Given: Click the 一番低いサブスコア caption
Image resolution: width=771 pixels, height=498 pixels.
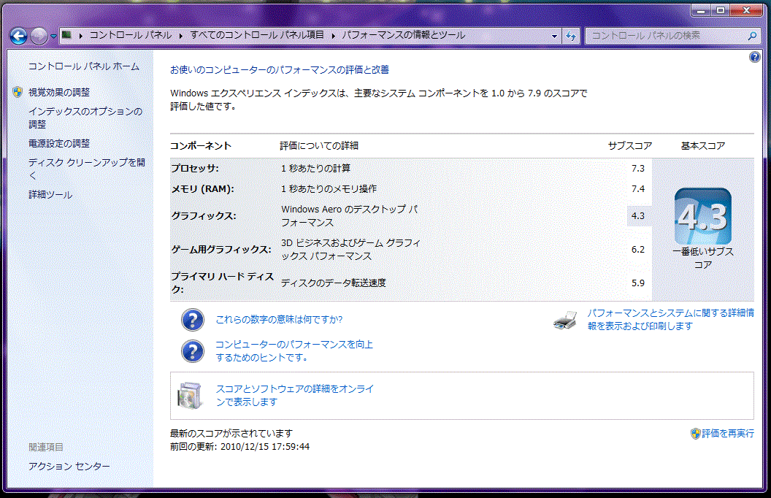Looking at the screenshot, I should pyautogui.click(x=702, y=258).
